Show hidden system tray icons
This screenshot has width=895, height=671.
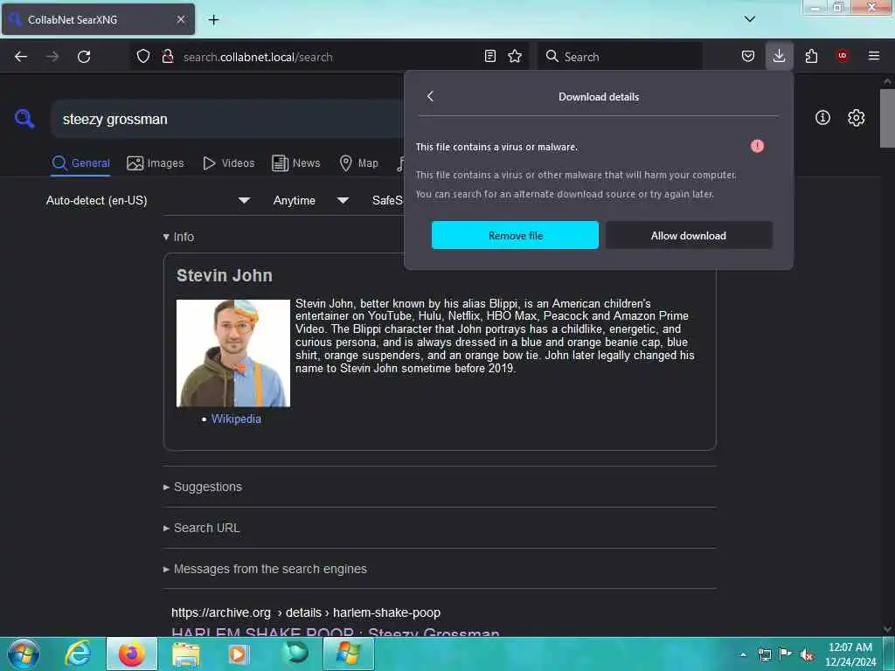click(x=743, y=655)
